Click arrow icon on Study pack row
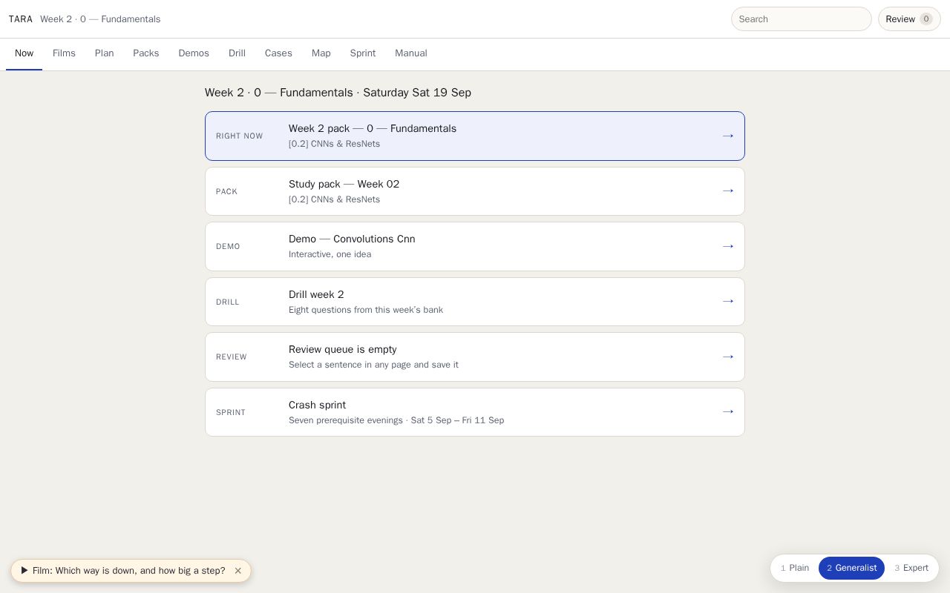 click(728, 191)
